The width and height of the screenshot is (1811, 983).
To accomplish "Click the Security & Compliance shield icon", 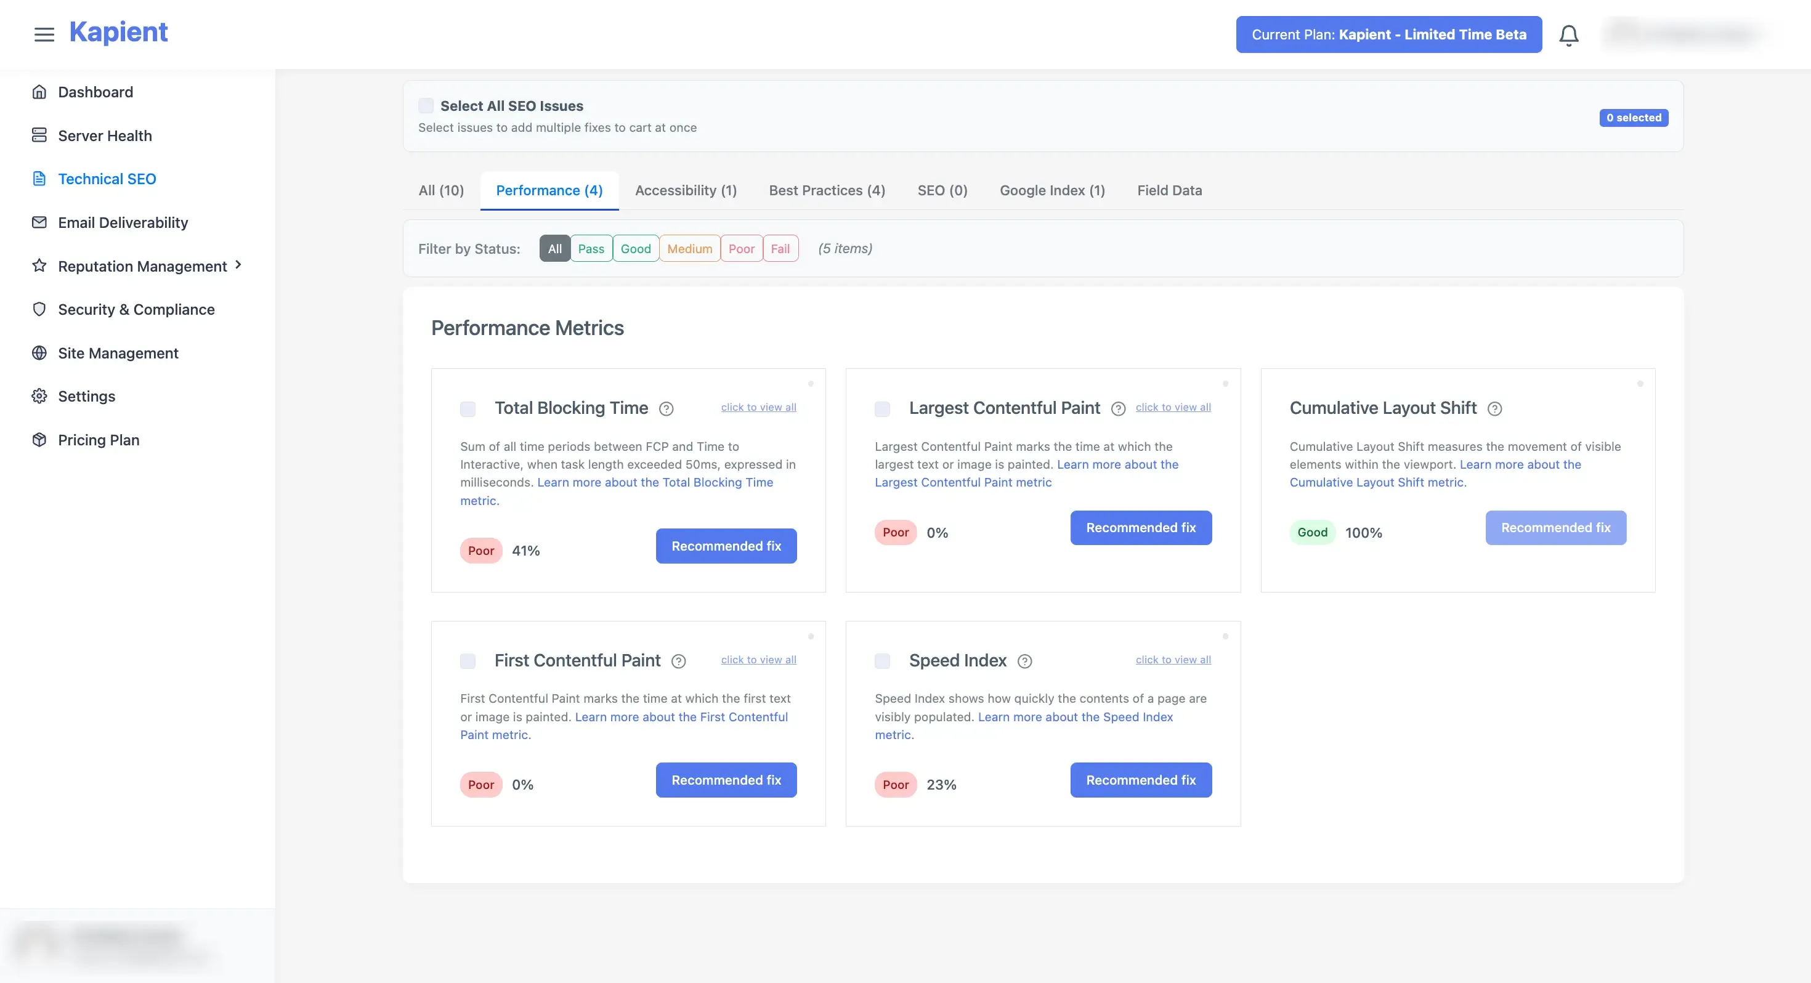I will click(39, 309).
